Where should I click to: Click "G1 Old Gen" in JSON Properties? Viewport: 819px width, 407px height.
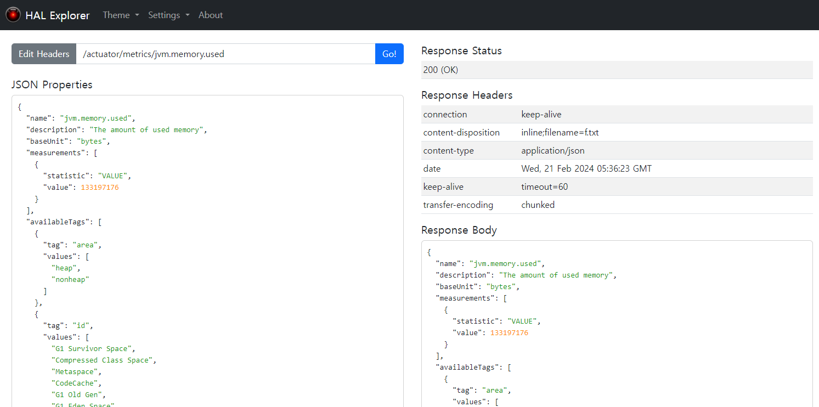click(x=77, y=394)
